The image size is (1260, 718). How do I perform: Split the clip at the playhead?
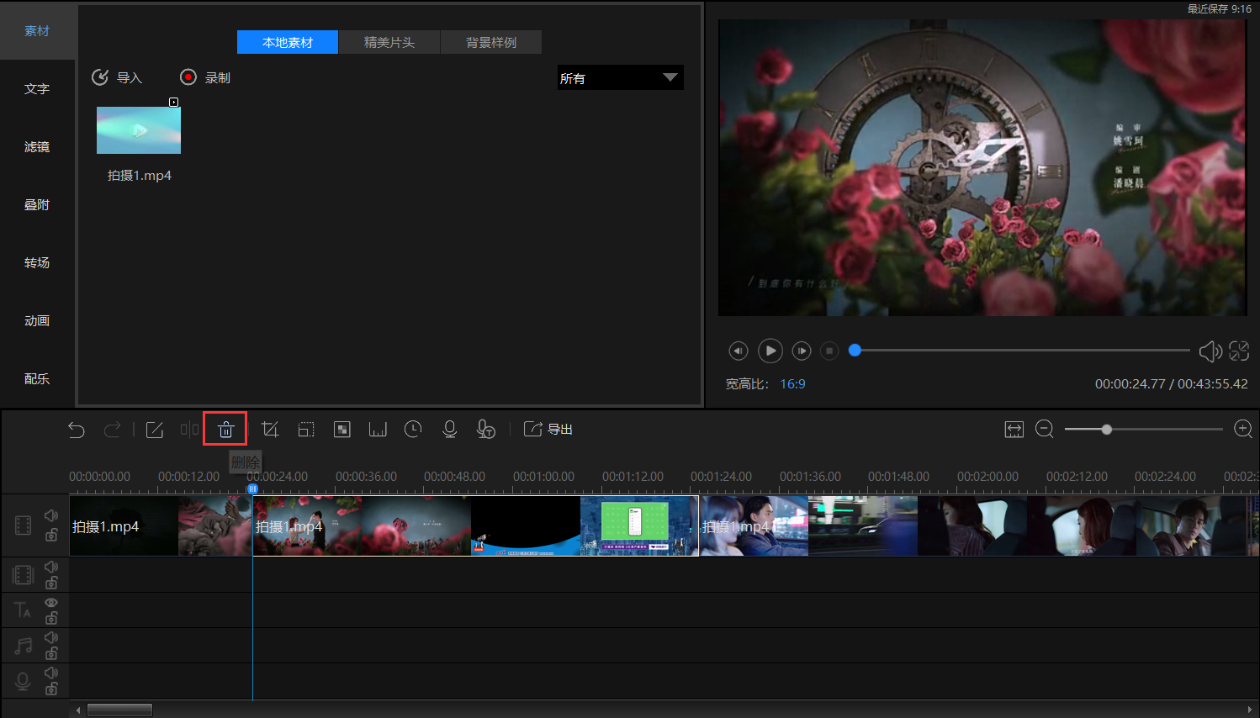[189, 430]
